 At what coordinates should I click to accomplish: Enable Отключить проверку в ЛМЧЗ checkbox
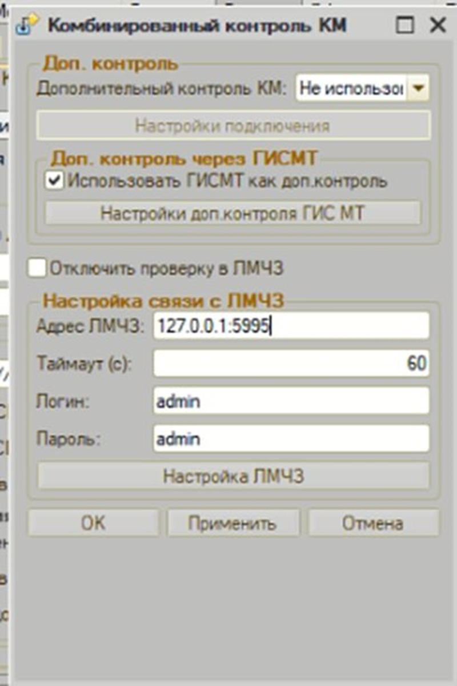(37, 268)
